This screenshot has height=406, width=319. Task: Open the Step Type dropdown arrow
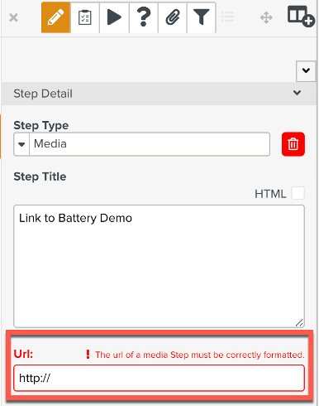point(21,144)
